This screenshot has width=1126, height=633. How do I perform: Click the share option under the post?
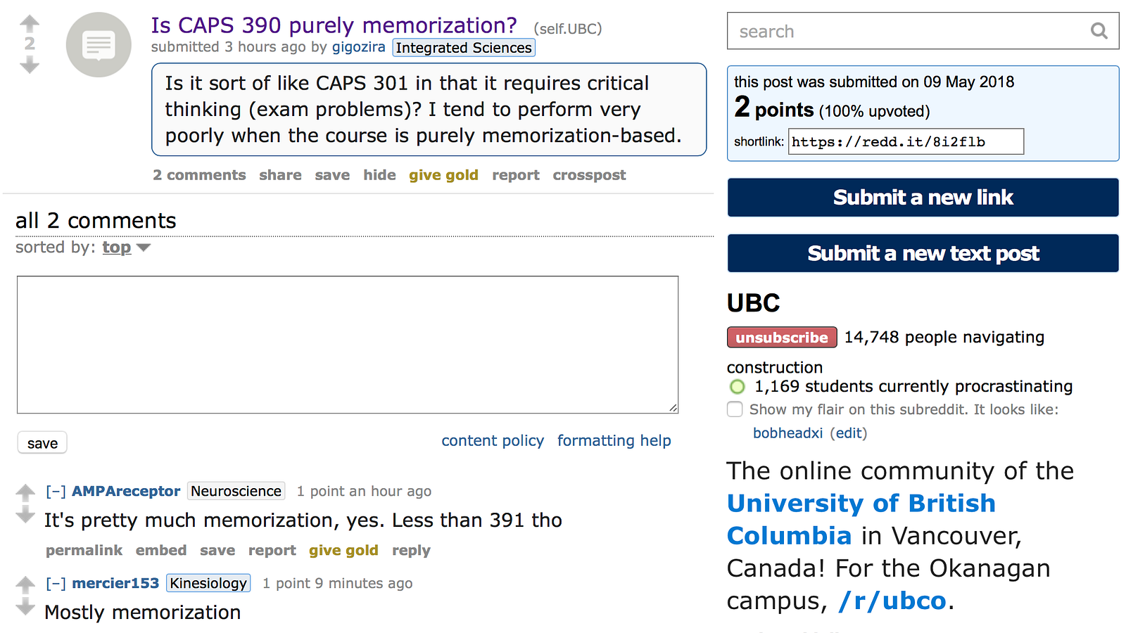pos(280,175)
